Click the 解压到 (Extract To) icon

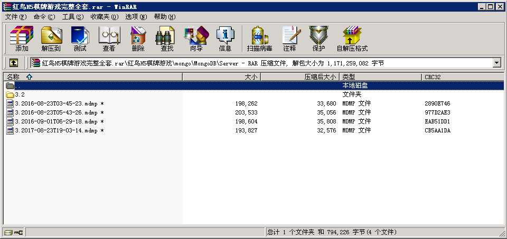tap(51, 39)
